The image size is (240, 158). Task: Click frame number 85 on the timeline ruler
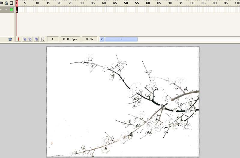(203, 3)
